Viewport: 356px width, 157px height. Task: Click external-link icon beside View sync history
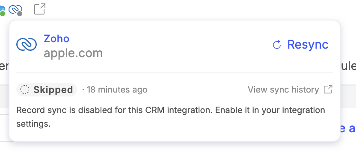tap(328, 89)
